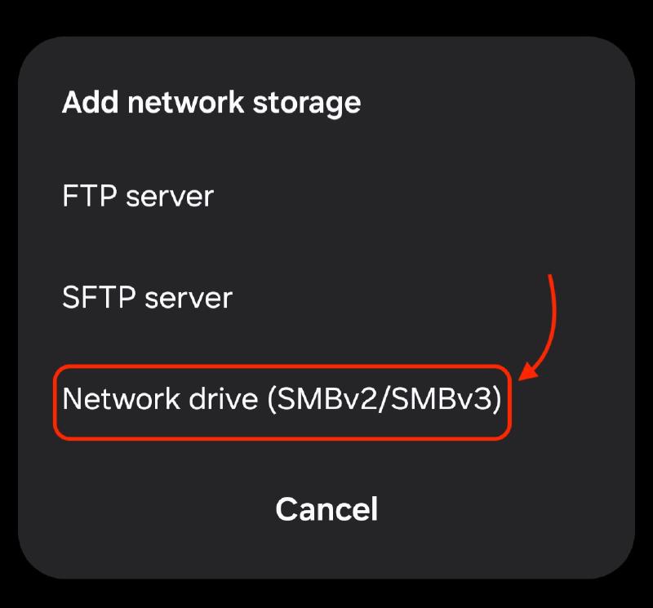Click the arrowhead pointing at Network drive

pos(529,374)
